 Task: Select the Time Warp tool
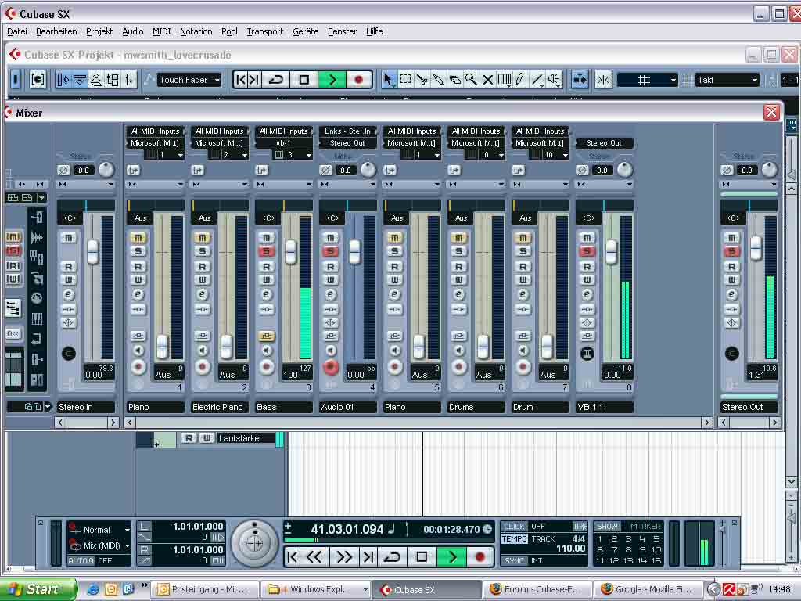click(505, 80)
